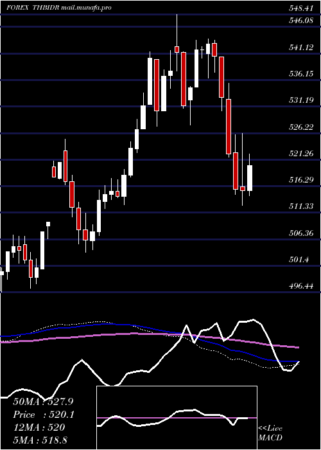Click the 541.12 price axis label
The image size is (321, 450).
[x=301, y=48]
